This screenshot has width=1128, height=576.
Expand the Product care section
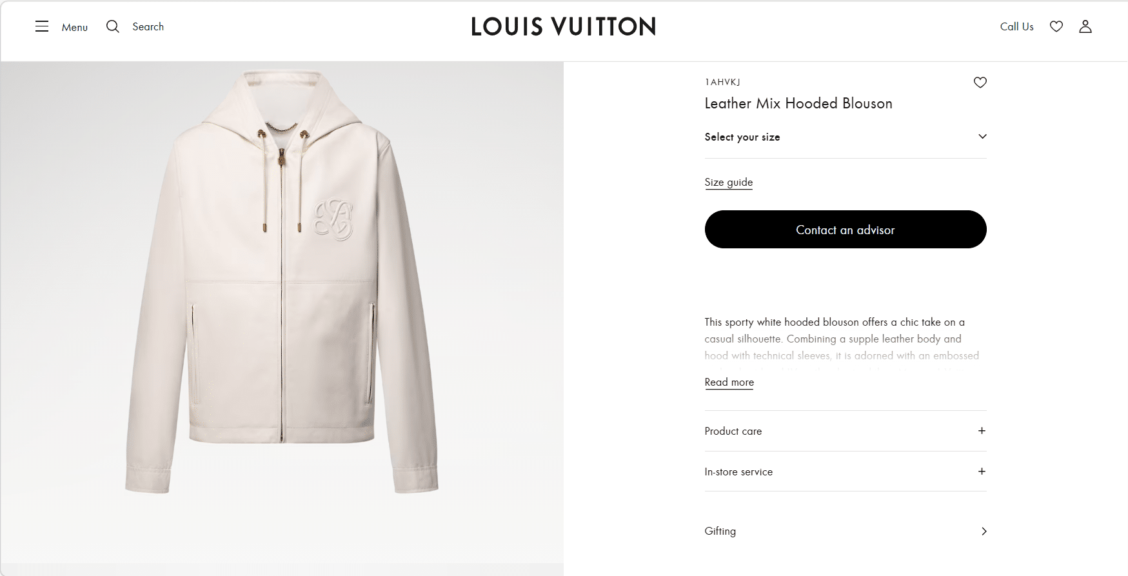733,432
